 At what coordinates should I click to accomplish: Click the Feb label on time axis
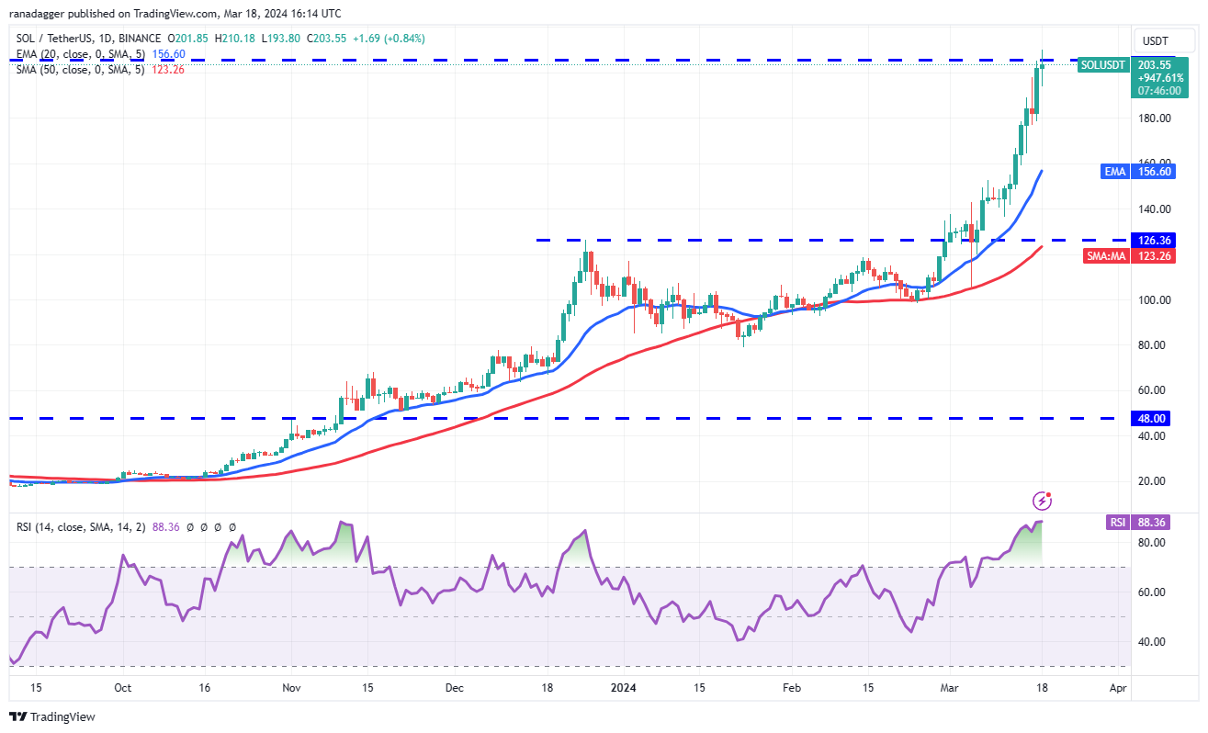coord(792,687)
